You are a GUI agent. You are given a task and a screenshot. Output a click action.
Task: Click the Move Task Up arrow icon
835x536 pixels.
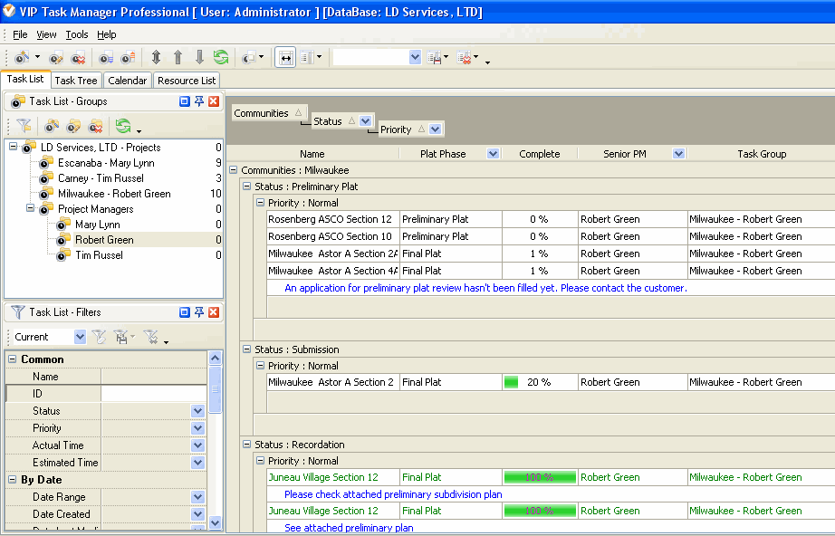pyautogui.click(x=178, y=57)
